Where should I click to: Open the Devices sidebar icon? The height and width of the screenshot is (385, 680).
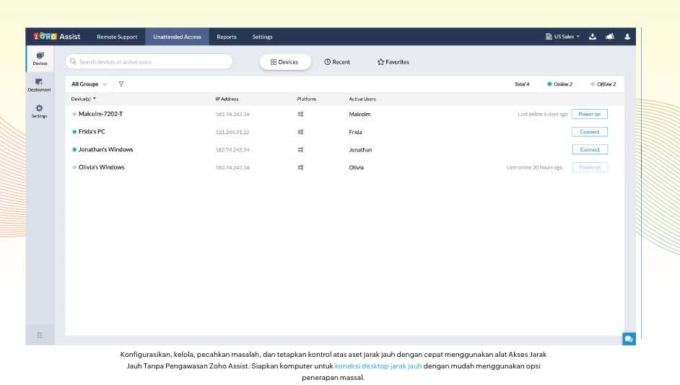[x=40, y=57]
